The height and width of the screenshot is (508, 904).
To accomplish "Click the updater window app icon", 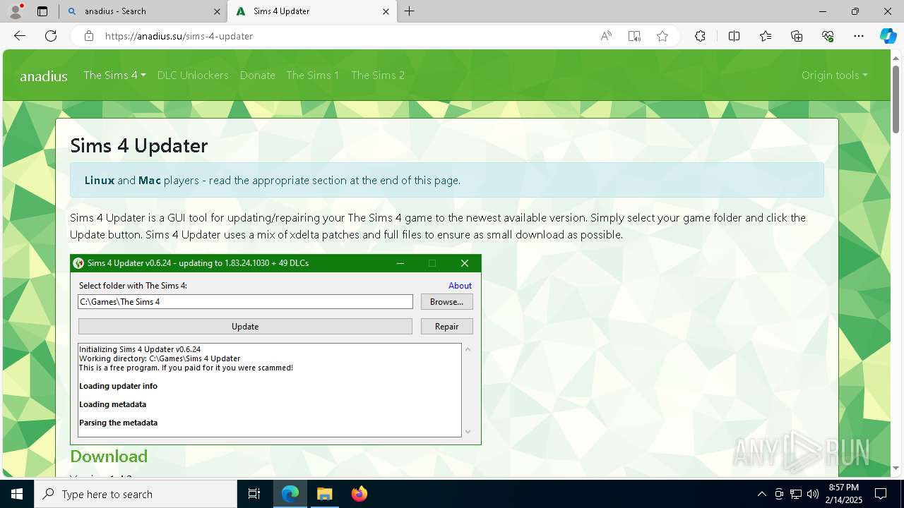I will (78, 263).
